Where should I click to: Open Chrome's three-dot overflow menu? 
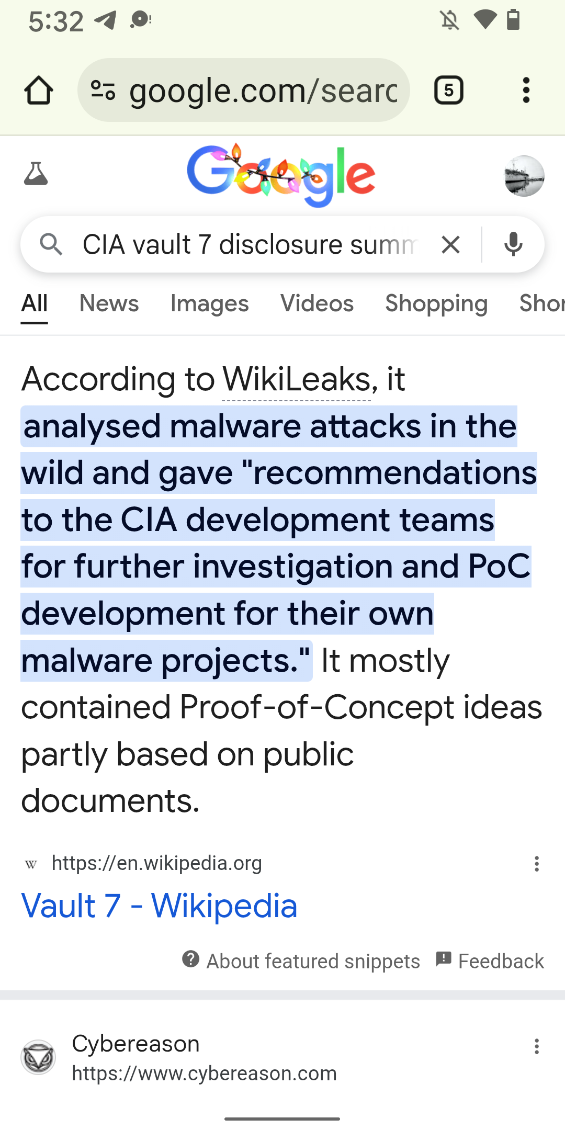click(x=526, y=91)
